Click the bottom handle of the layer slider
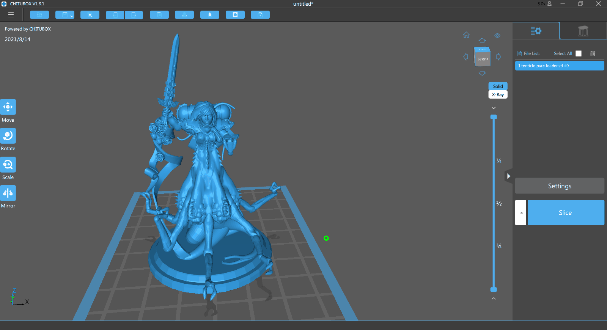 pos(494,289)
